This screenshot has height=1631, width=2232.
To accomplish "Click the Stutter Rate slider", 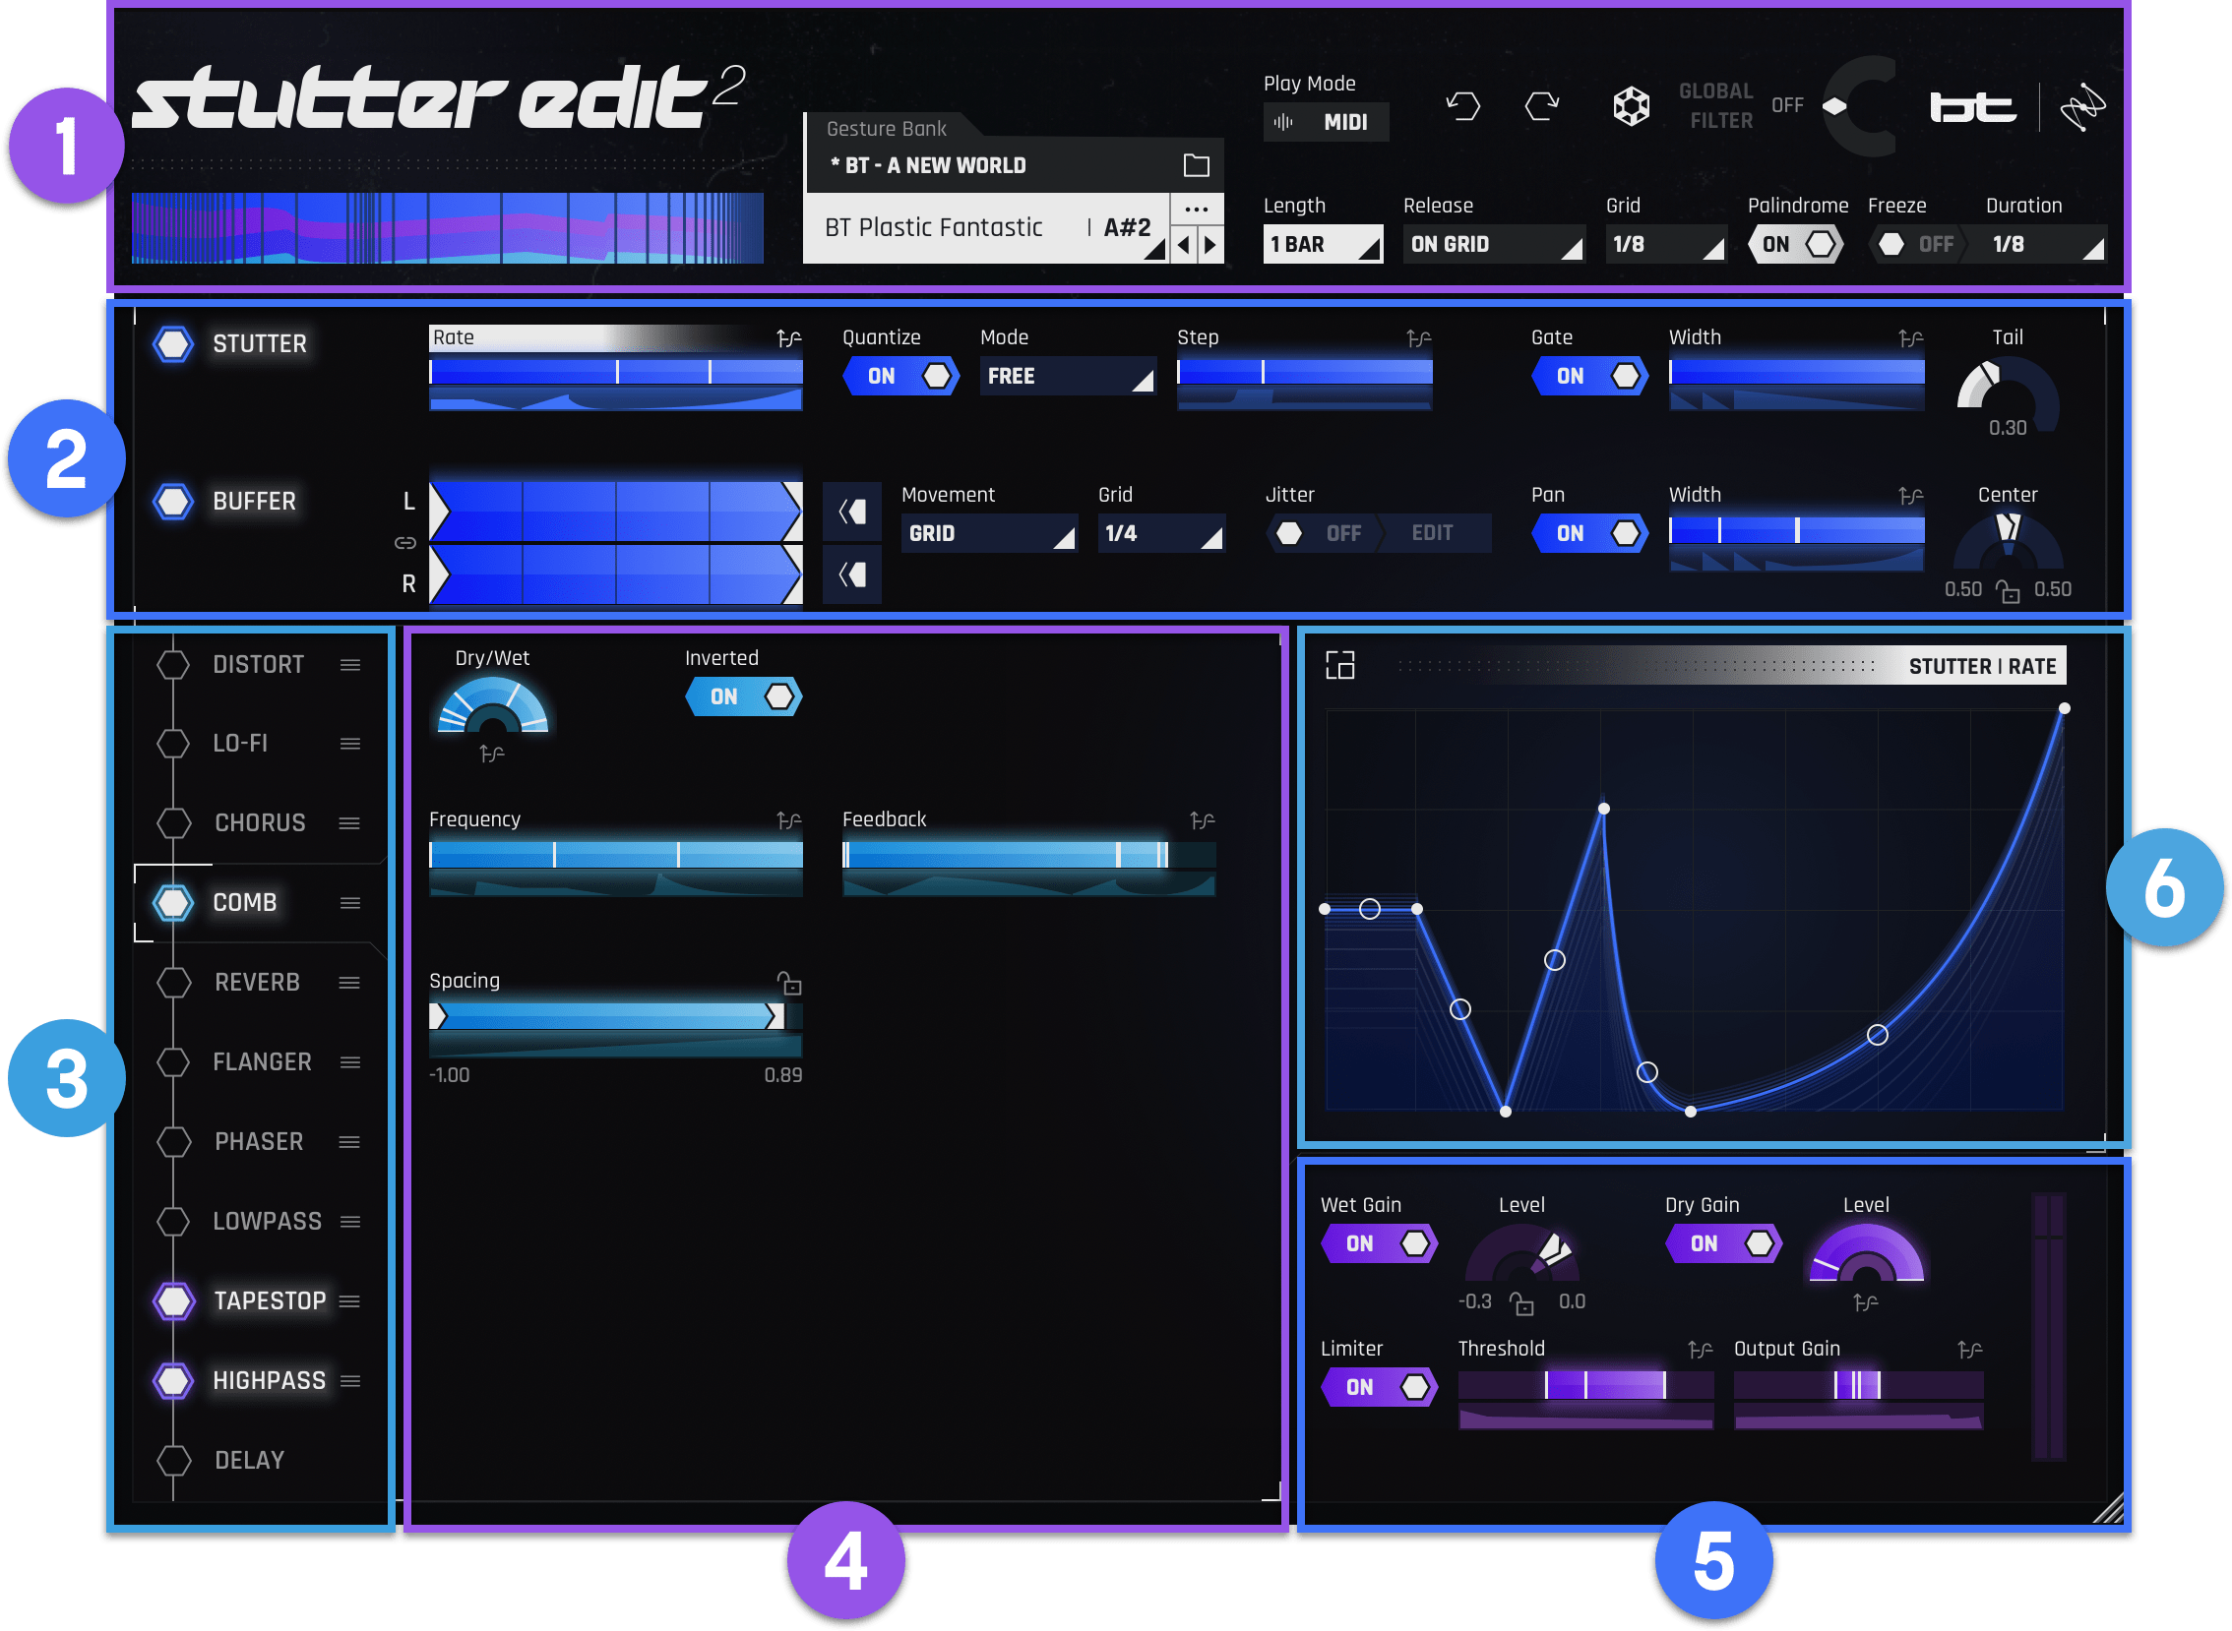I will tap(615, 372).
